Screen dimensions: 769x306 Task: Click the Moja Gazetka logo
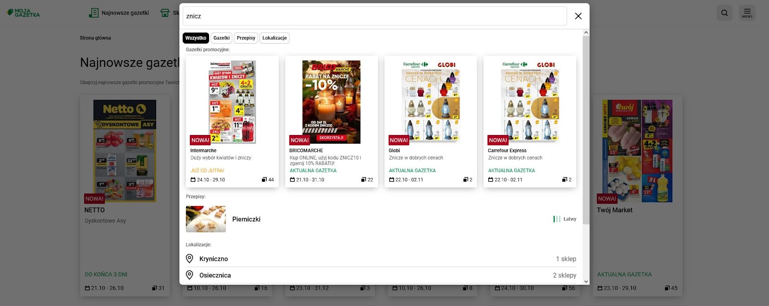click(x=23, y=12)
